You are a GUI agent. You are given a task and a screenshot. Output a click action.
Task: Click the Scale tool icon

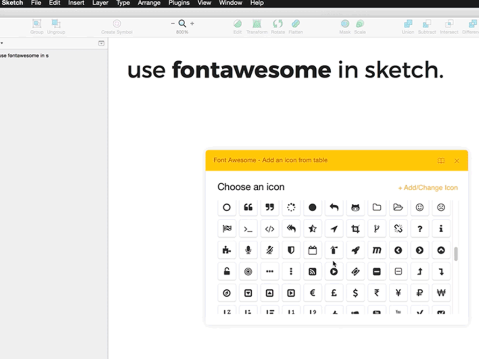pos(360,23)
